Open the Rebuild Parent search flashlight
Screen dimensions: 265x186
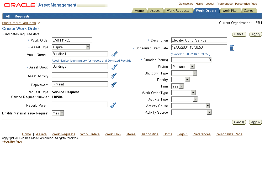point(113,105)
